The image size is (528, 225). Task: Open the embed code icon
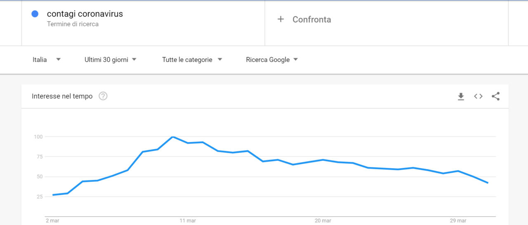(x=478, y=96)
